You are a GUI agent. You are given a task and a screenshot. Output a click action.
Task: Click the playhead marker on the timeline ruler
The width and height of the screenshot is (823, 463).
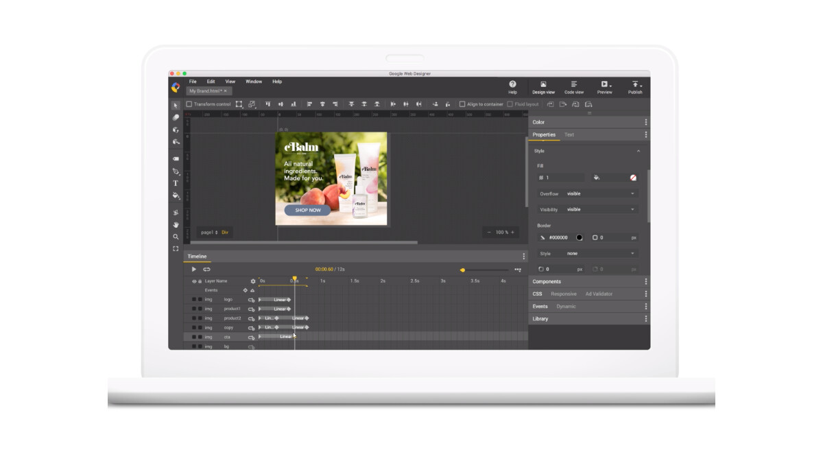(x=295, y=277)
